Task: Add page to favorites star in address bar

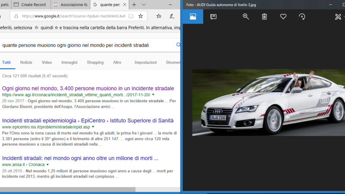Action: (141, 16)
